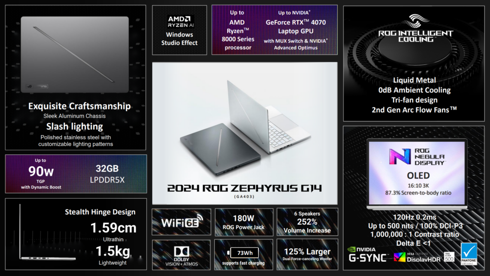Image resolution: width=490 pixels, height=276 pixels.
Task: Click the 'Lightweight' label
Action: tap(112, 263)
